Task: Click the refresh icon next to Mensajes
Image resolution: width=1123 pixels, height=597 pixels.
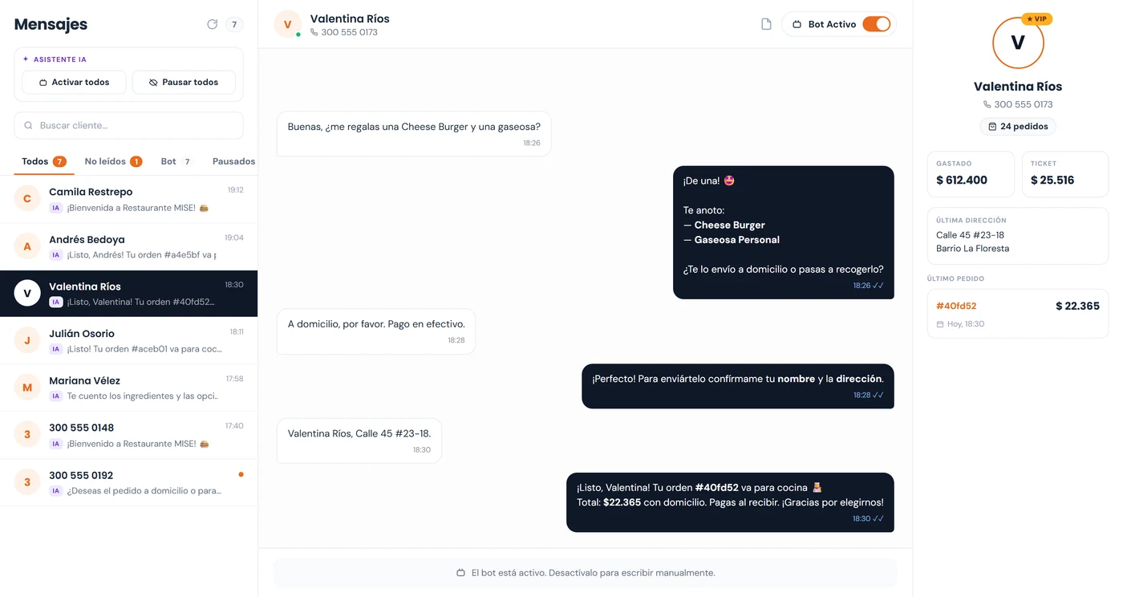Action: tap(213, 24)
